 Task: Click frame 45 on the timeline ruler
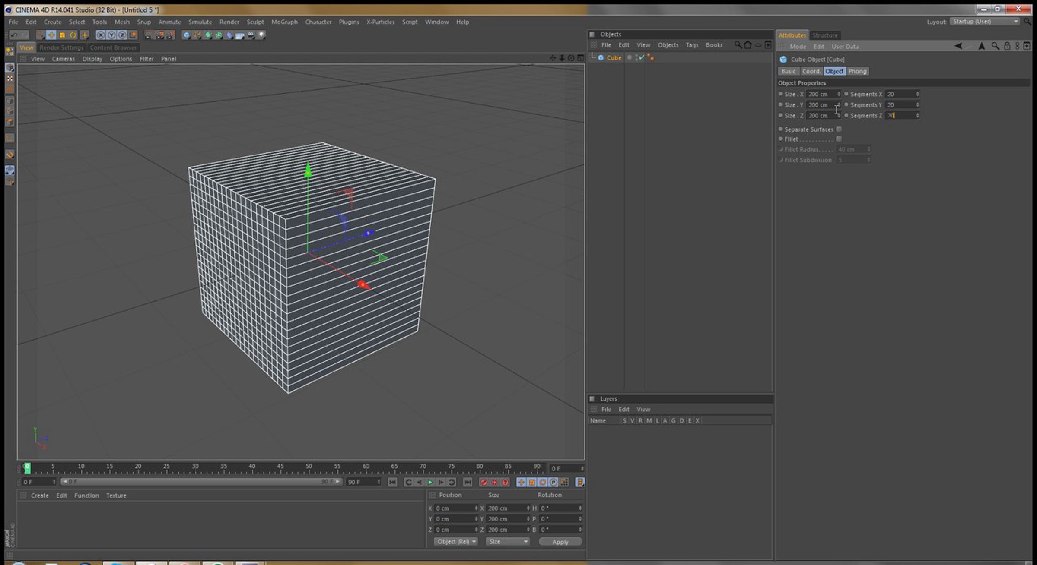[x=280, y=469]
